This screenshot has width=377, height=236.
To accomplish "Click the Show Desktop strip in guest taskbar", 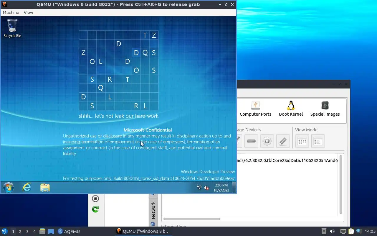I will click(234, 188).
